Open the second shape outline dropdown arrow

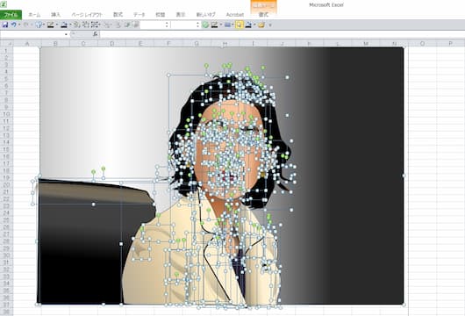pyautogui.click(x=221, y=25)
